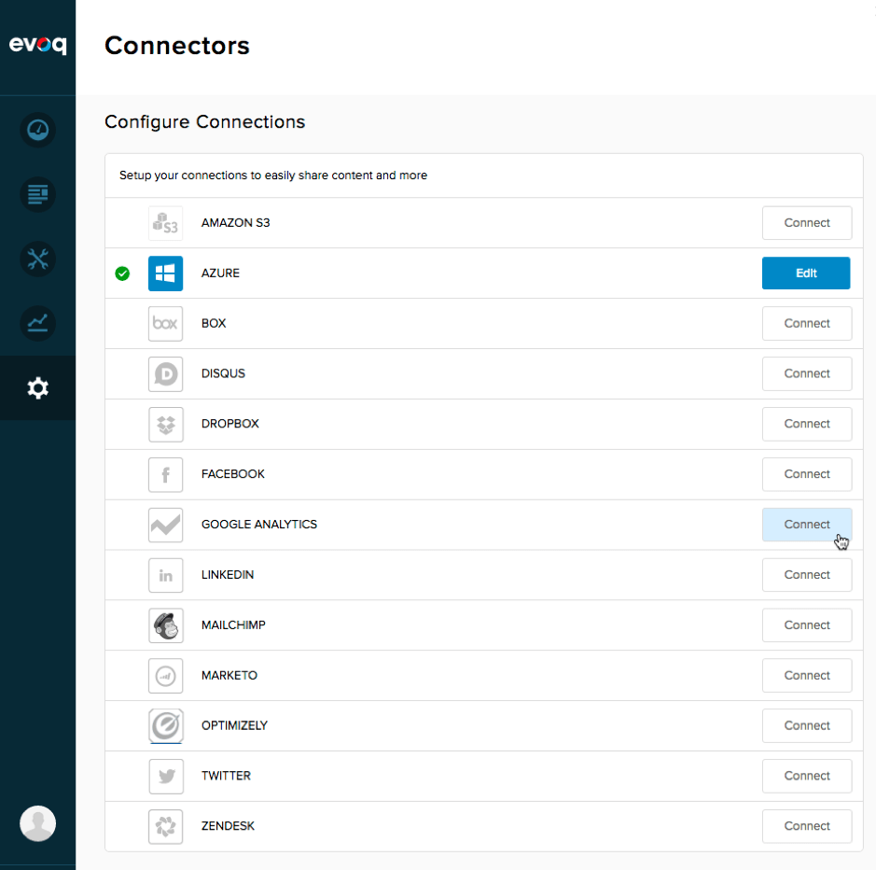Click the Marketo logo icon
This screenshot has width=876, height=870.
pos(165,676)
